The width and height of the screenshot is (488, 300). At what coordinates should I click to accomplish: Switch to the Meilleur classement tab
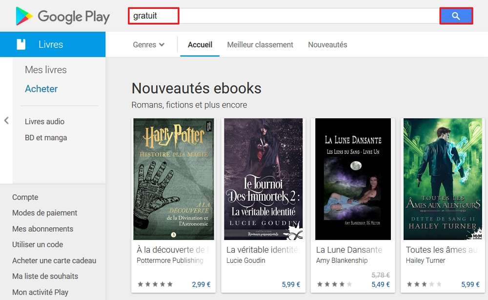coord(260,44)
